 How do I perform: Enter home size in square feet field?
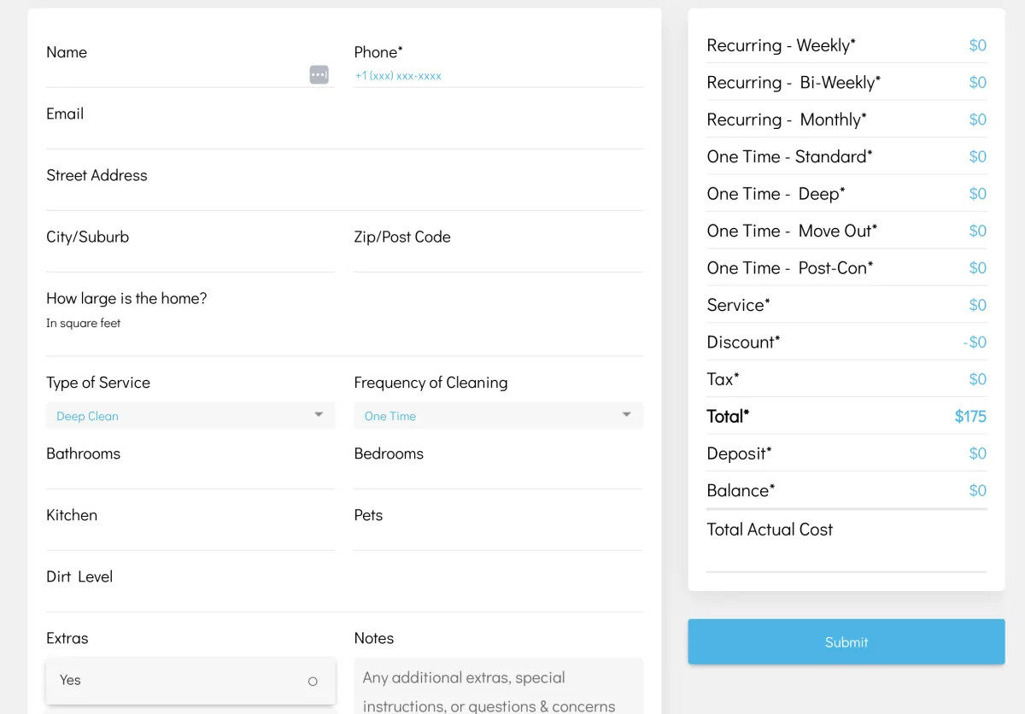[x=344, y=343]
